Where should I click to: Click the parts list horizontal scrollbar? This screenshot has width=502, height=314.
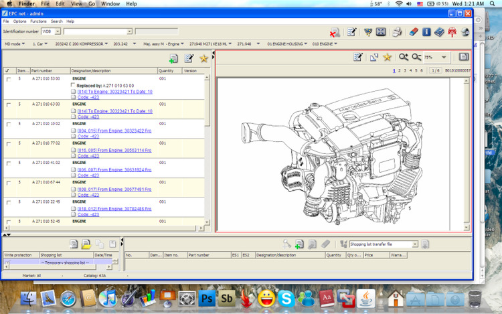point(101,228)
